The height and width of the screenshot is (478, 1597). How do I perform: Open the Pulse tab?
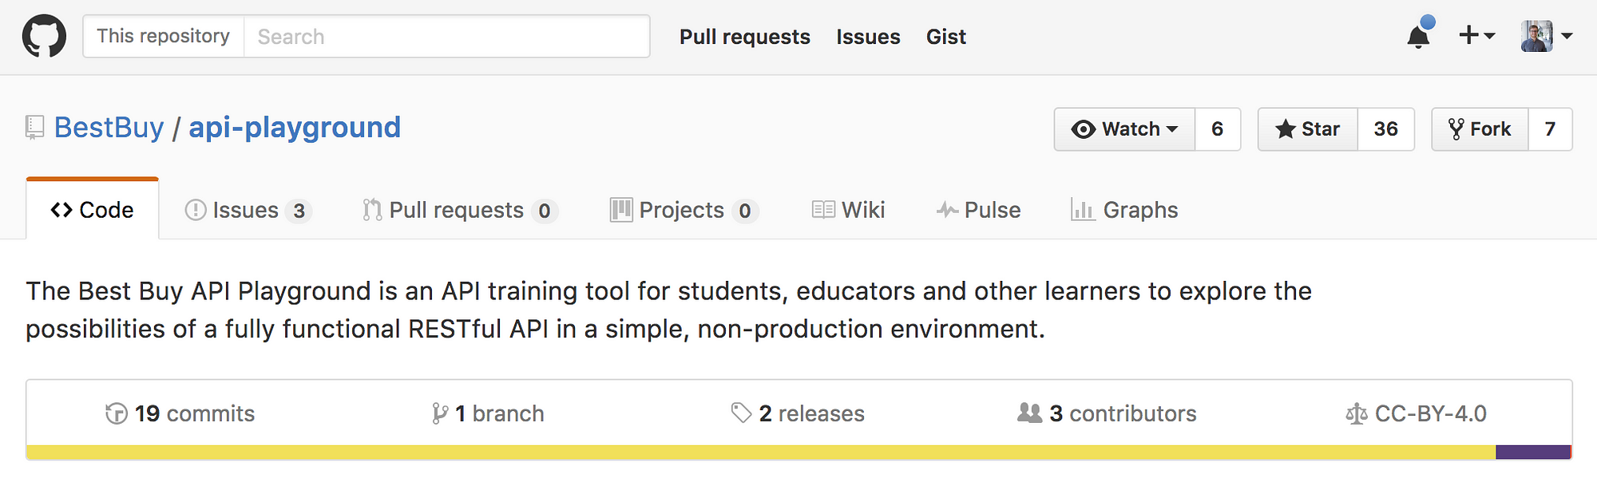coord(978,210)
